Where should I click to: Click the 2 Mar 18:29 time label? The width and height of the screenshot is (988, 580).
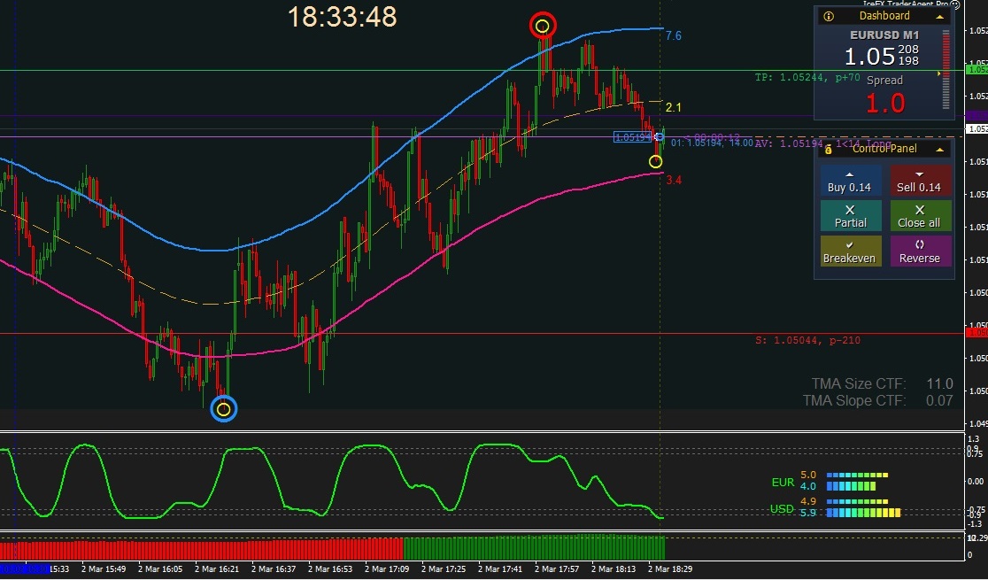(x=670, y=569)
